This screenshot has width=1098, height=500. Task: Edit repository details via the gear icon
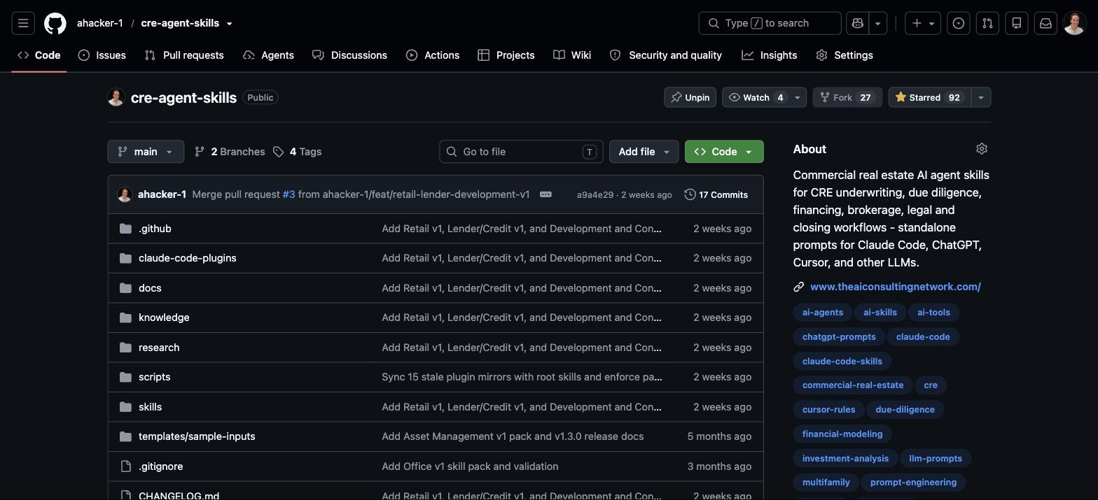(982, 149)
